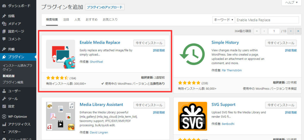Click the WP-Optimize icon in sidebar
The image size is (304, 140).
[x=4, y=116]
